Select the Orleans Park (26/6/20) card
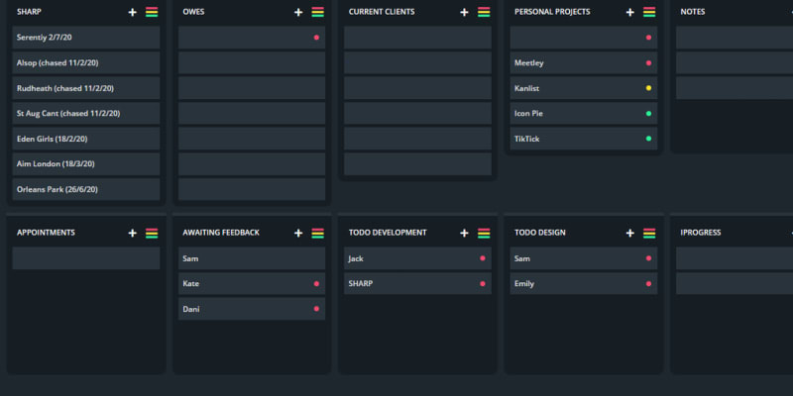The height and width of the screenshot is (396, 793). 85,189
